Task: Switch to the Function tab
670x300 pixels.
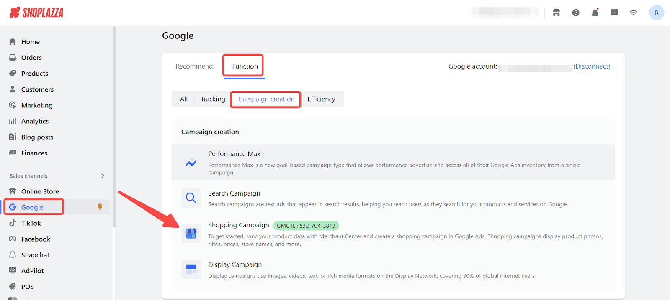Action: point(245,66)
